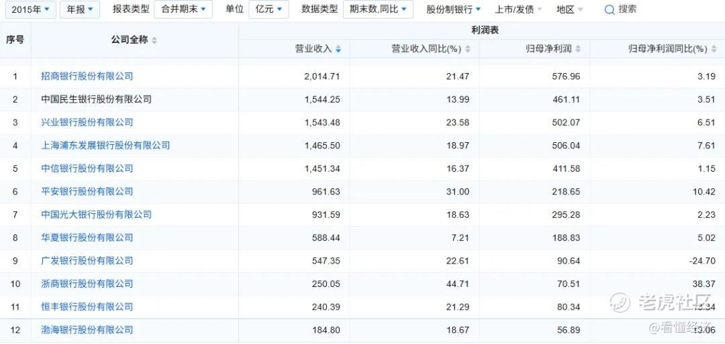Click net profit value 502.07
Screen dimensions: 725x344
pyautogui.click(x=566, y=122)
